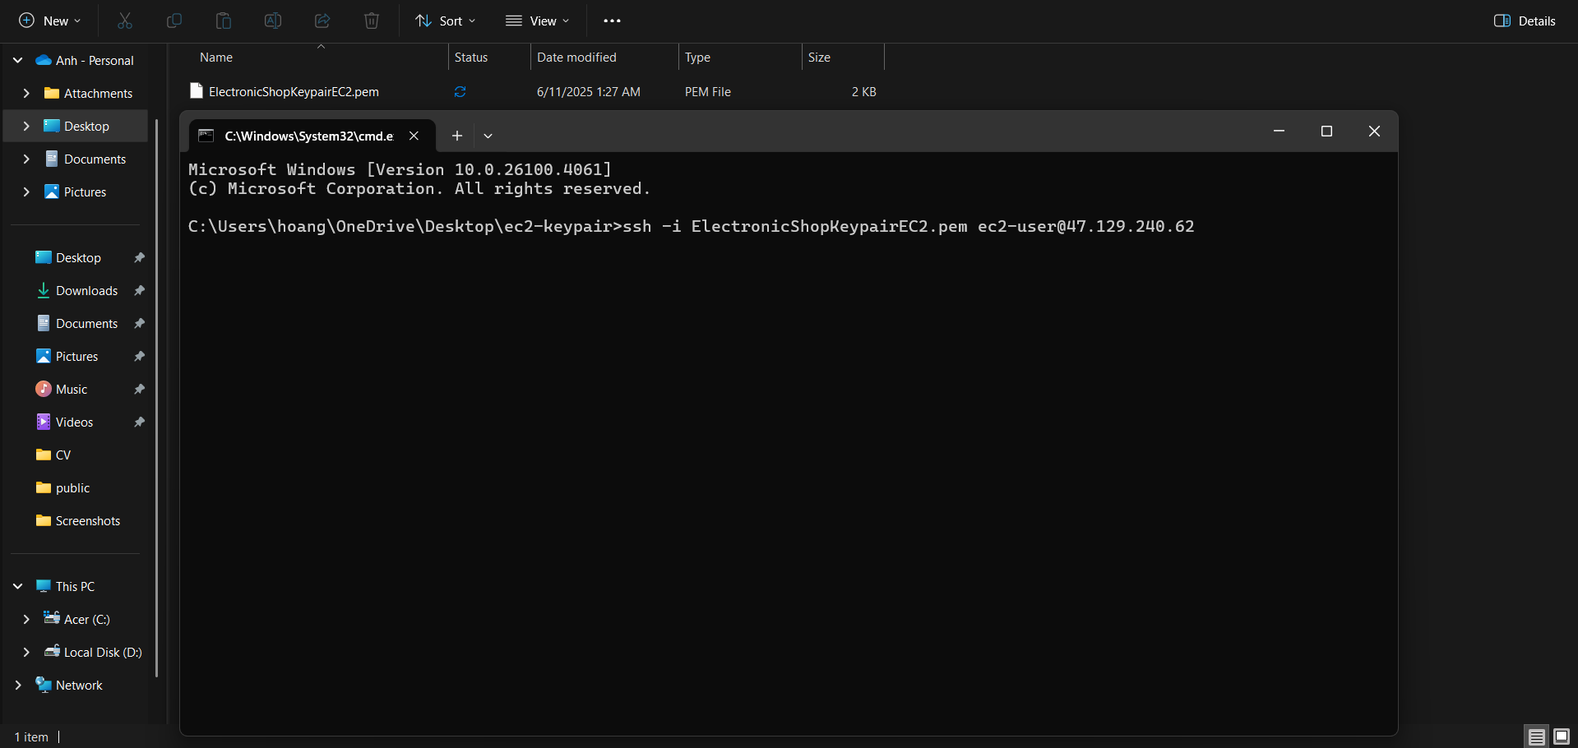Expand the Documents folder under OneDrive

[26, 159]
